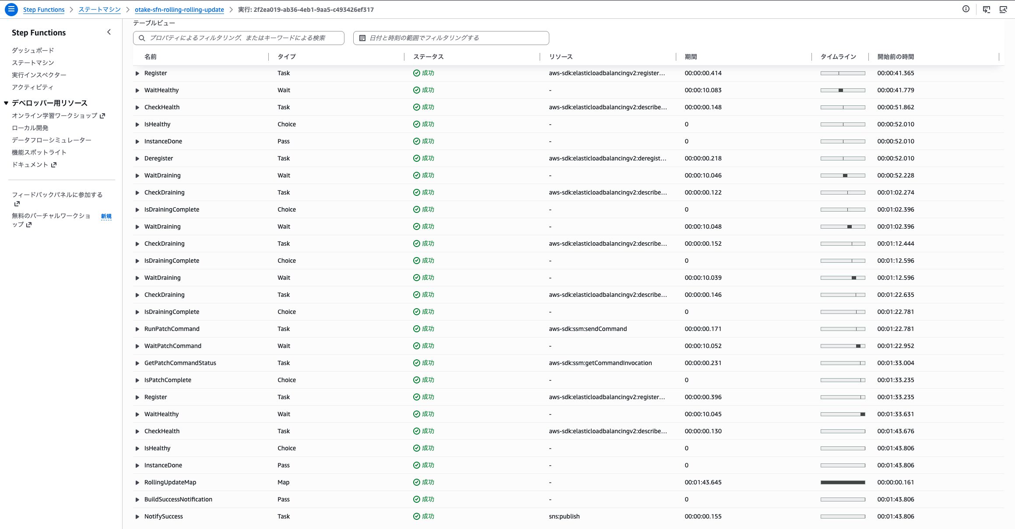Image resolution: width=1015 pixels, height=529 pixels.
Task: Click the success check icon in GetPatchCommandStatus row
Action: 417,363
